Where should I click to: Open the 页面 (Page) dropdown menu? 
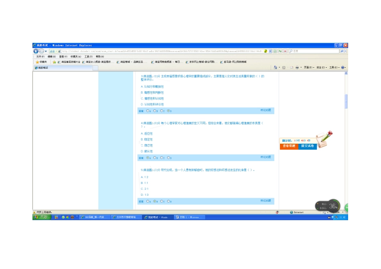tap(308, 68)
